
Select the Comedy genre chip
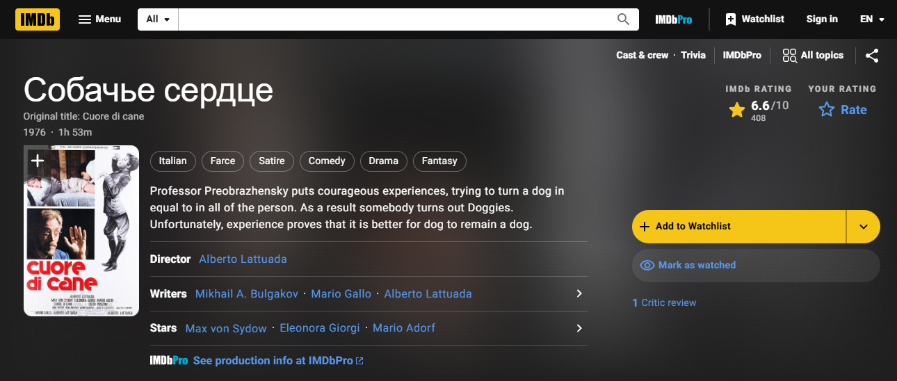coord(327,161)
